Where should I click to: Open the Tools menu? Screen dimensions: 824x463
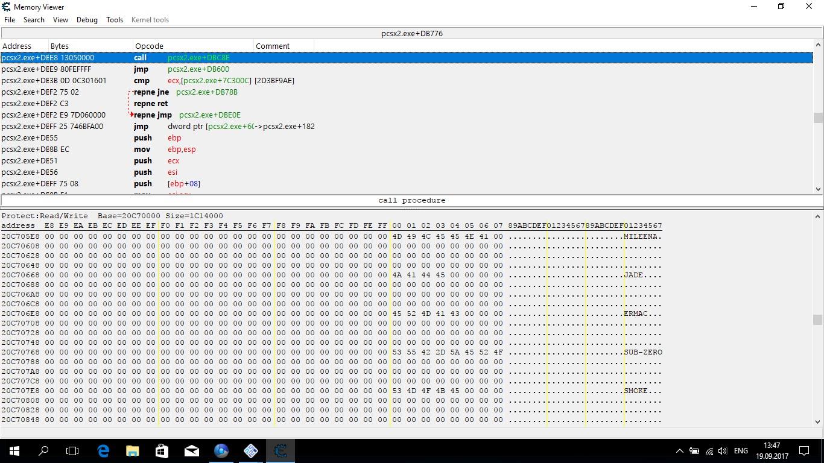click(x=115, y=20)
